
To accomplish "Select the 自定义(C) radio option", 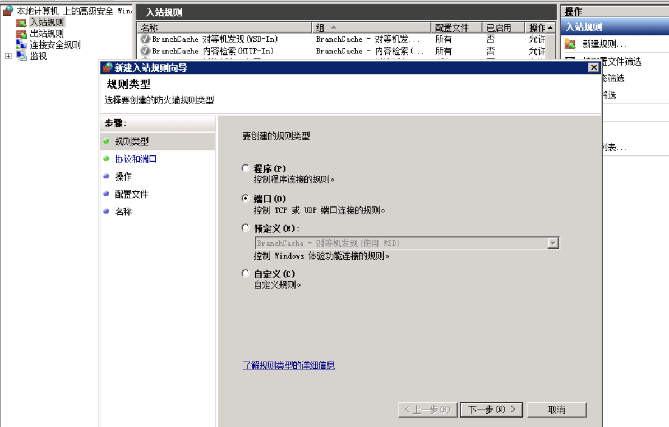I will click(245, 273).
